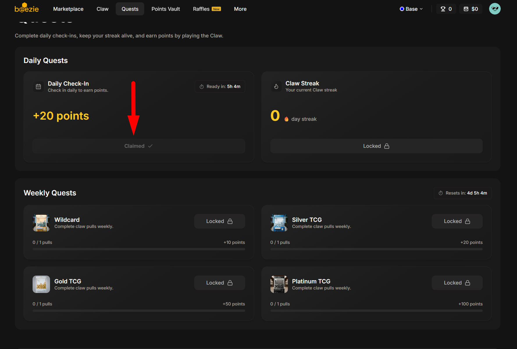Open the Points Vault page
The height and width of the screenshot is (349, 517).
click(166, 9)
